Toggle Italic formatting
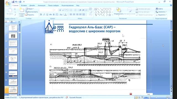This screenshot has width=177, height=99. click(x=44, y=15)
